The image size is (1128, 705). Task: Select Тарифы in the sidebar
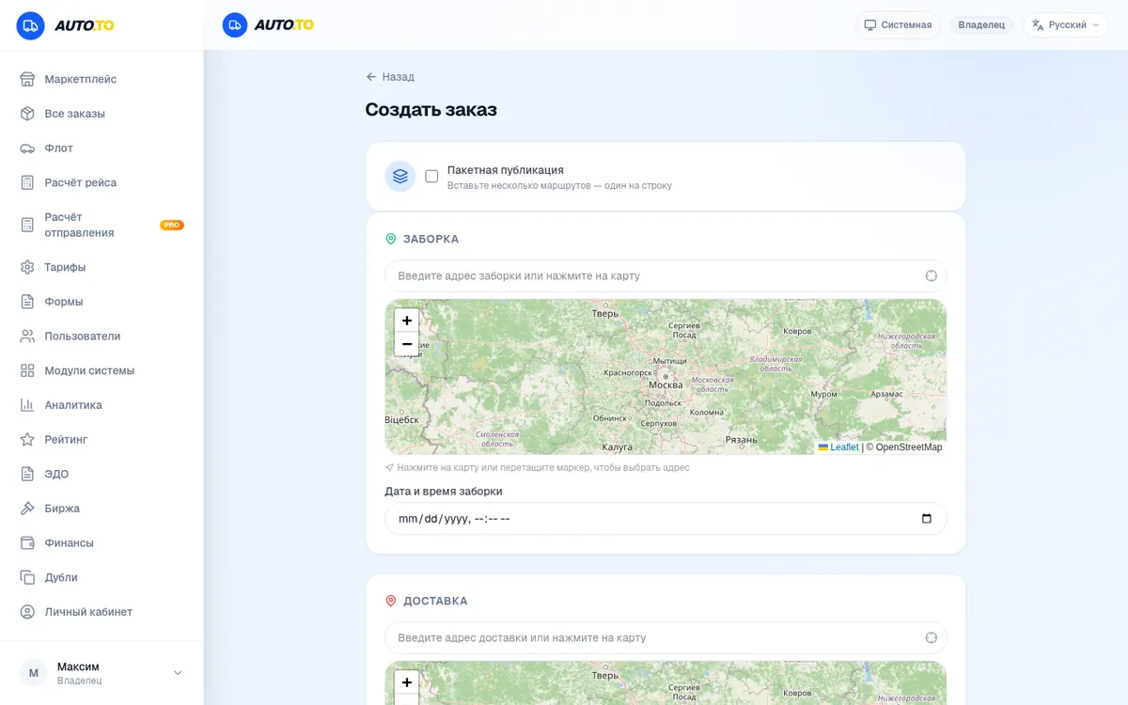pos(102,267)
